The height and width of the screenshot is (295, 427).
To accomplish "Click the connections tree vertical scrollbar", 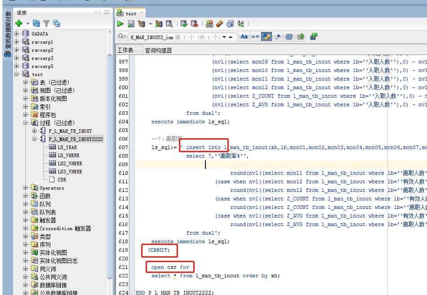I will 110,166.
